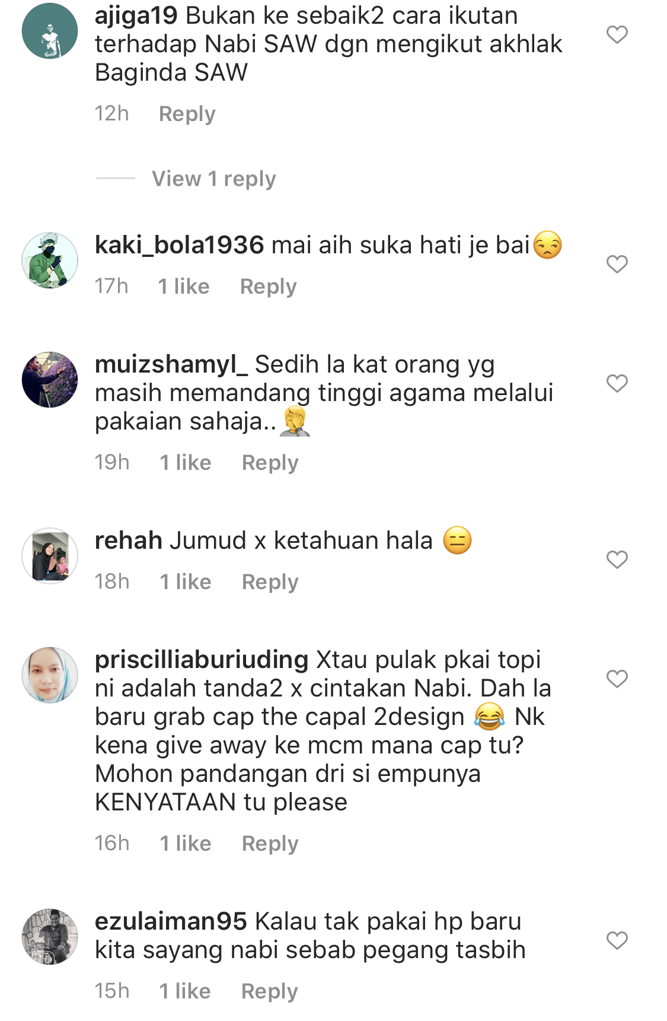Image resolution: width=667 pixels, height=1021 pixels.
Task: Open ezulaiman95's profile picture
Action: (x=50, y=937)
